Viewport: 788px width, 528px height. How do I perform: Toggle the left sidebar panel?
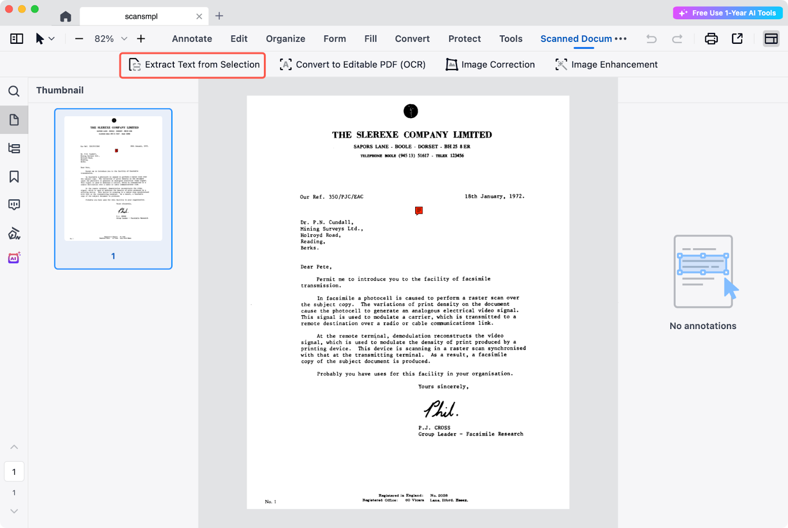coord(17,39)
